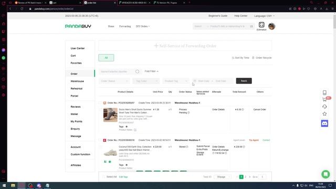336x189 pixels.
Task: Open the Product Tag dropdown
Action: tap(176, 81)
